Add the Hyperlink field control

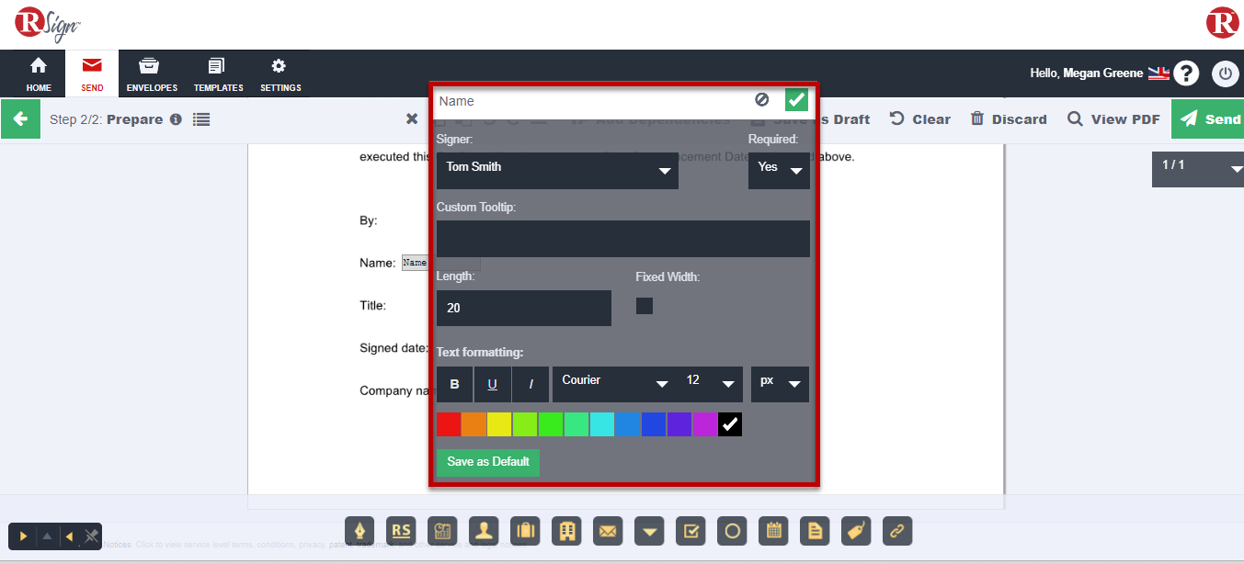coord(897,531)
